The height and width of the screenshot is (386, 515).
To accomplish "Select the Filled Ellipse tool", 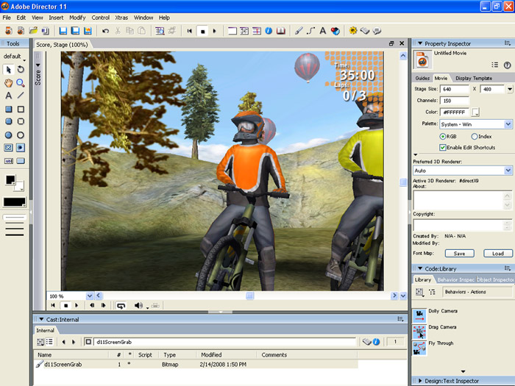I will tap(8, 135).
